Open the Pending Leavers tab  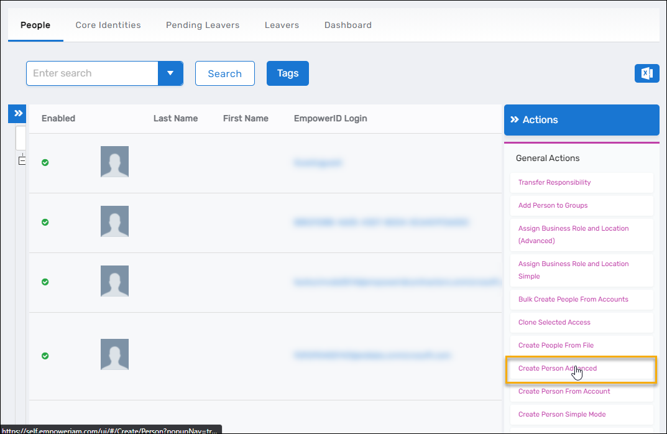(x=203, y=25)
